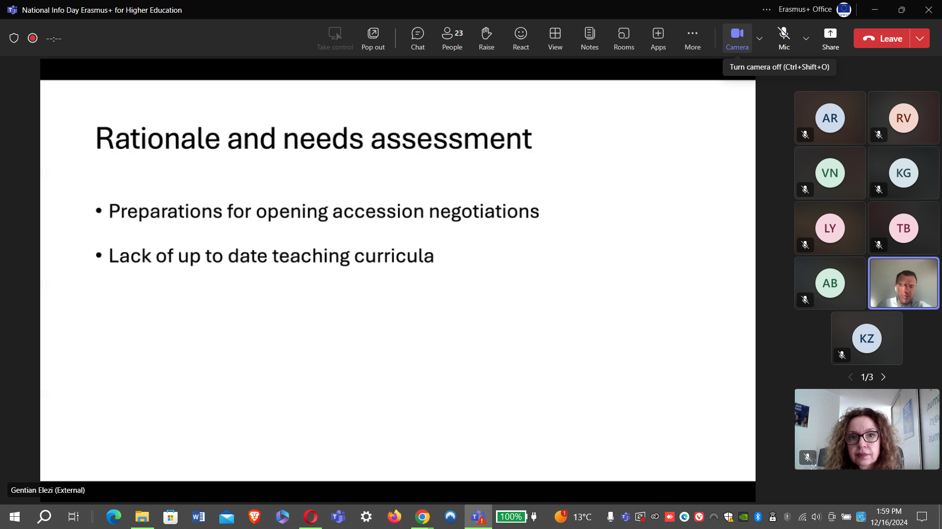The height and width of the screenshot is (529, 942).
Task: Open the Chat panel
Action: [x=418, y=38]
